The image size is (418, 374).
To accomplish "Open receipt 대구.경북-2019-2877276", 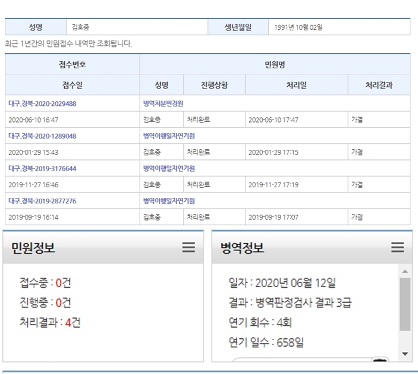I will [x=42, y=201].
